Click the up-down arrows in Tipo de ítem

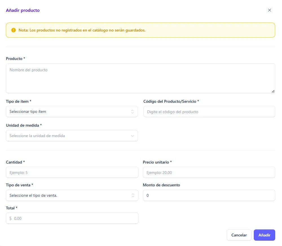pyautogui.click(x=132, y=112)
